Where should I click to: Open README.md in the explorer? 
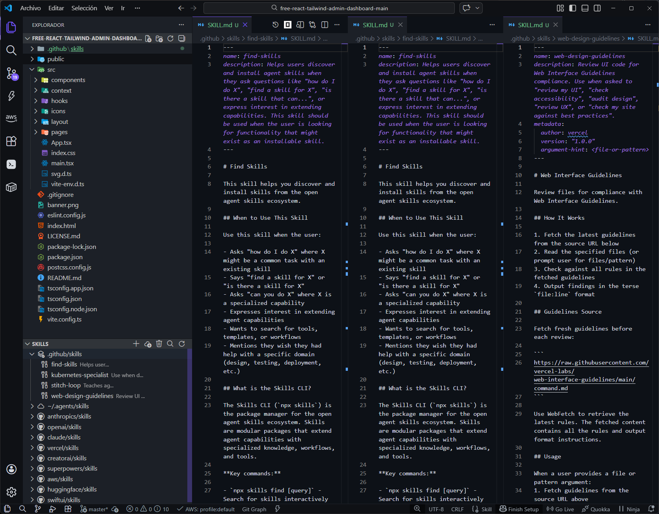pyautogui.click(x=64, y=278)
